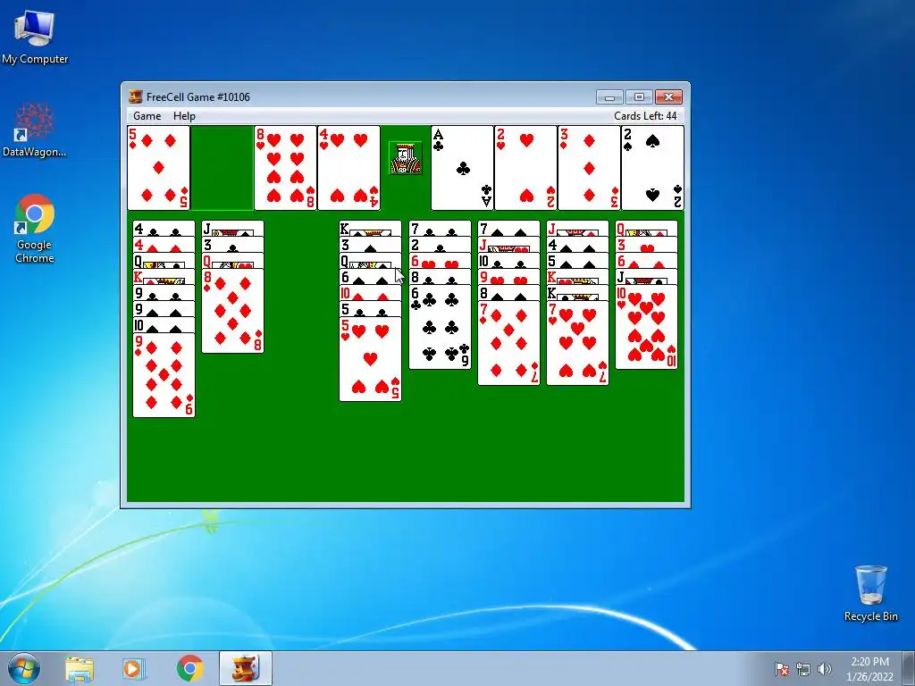Select the 7 of hearts card
The width and height of the screenshot is (915, 686).
pos(578,343)
